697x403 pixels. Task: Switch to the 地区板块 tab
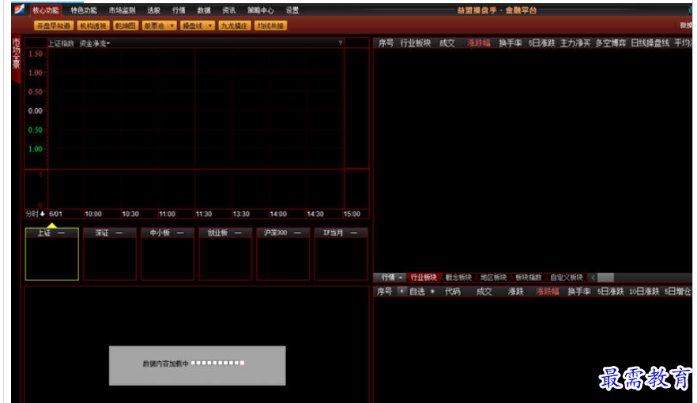pyautogui.click(x=493, y=278)
